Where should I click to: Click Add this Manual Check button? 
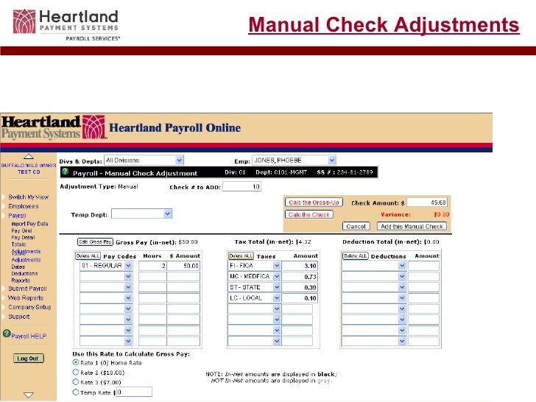click(412, 226)
